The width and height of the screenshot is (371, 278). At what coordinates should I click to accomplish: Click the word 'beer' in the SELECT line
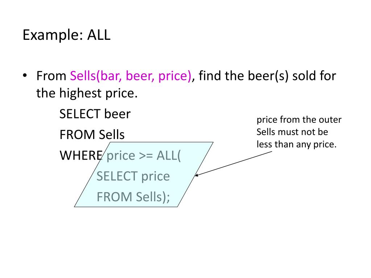coord(117,114)
